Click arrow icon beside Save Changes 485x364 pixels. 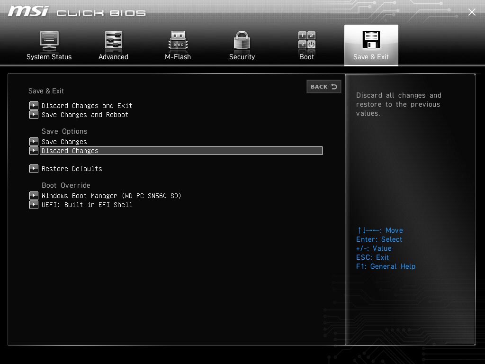[34, 141]
